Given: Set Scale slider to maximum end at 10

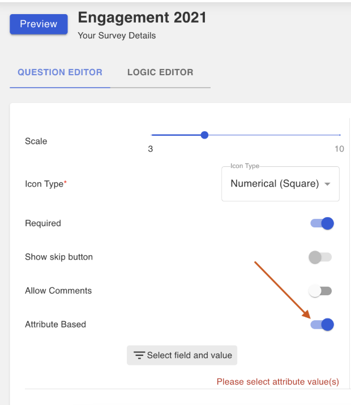Looking at the screenshot, I should [340, 135].
